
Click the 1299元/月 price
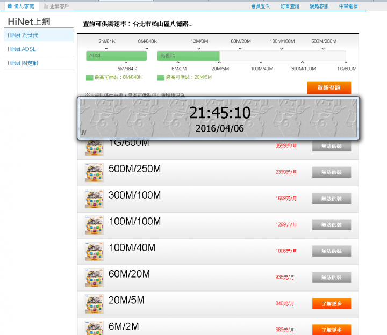[286, 224]
